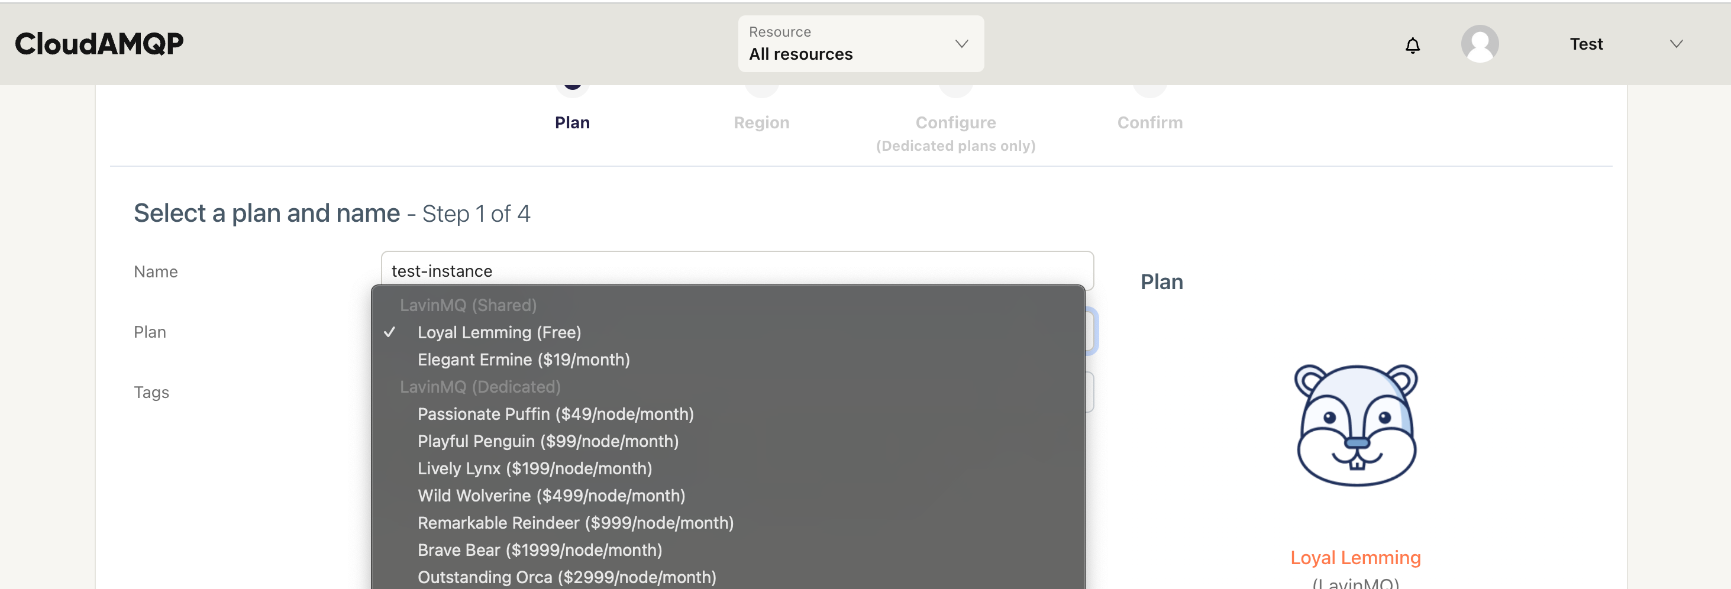Go to the Configure step
This screenshot has height=589, width=1731.
coord(955,122)
